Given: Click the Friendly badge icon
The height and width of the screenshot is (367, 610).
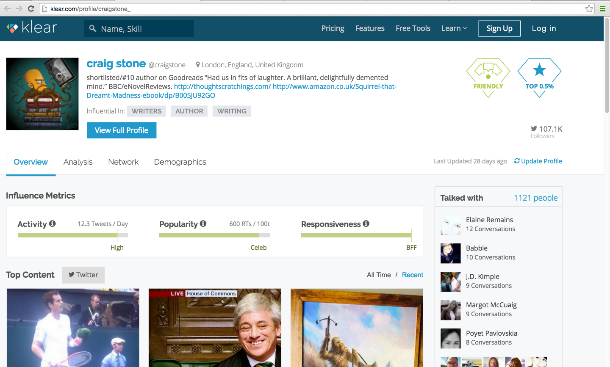Looking at the screenshot, I should click(x=488, y=78).
